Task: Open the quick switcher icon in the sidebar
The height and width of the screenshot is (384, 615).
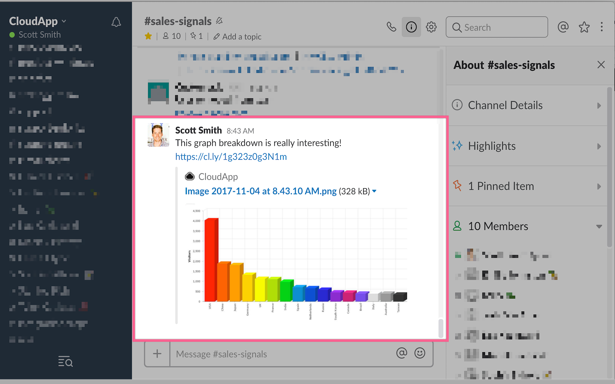Action: (65, 361)
